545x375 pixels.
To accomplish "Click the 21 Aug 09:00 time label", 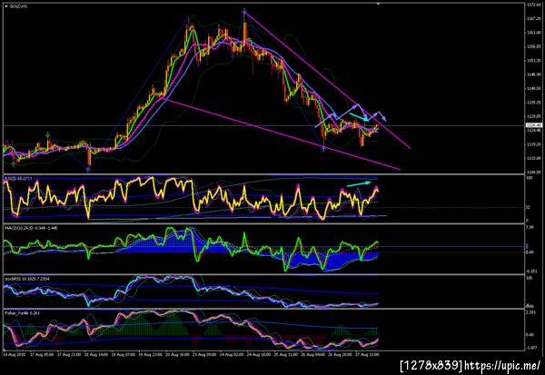I will pyautogui.click(x=204, y=355).
